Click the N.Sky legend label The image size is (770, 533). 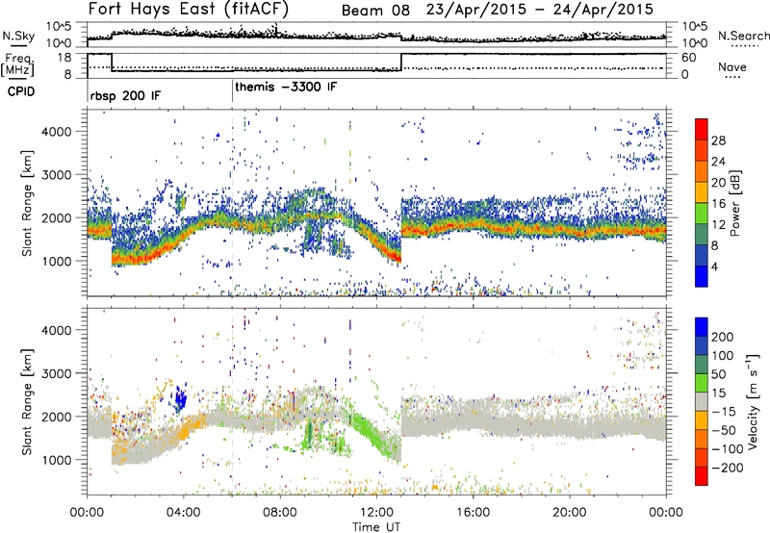18,36
